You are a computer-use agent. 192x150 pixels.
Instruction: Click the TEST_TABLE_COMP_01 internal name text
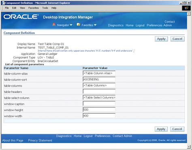[x=53, y=48]
